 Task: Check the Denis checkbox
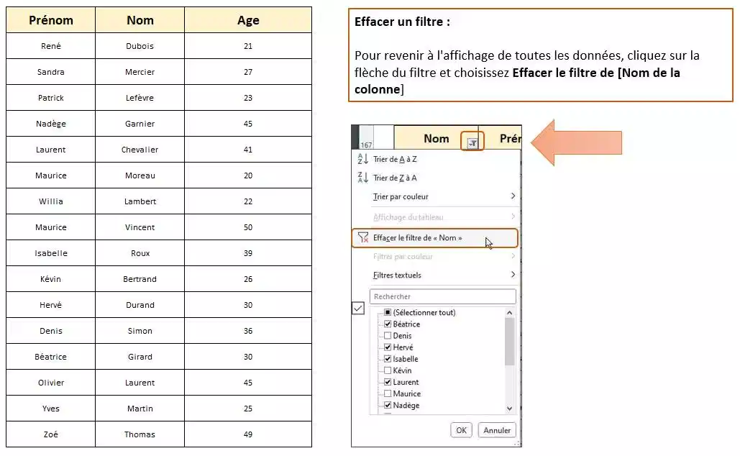(388, 336)
